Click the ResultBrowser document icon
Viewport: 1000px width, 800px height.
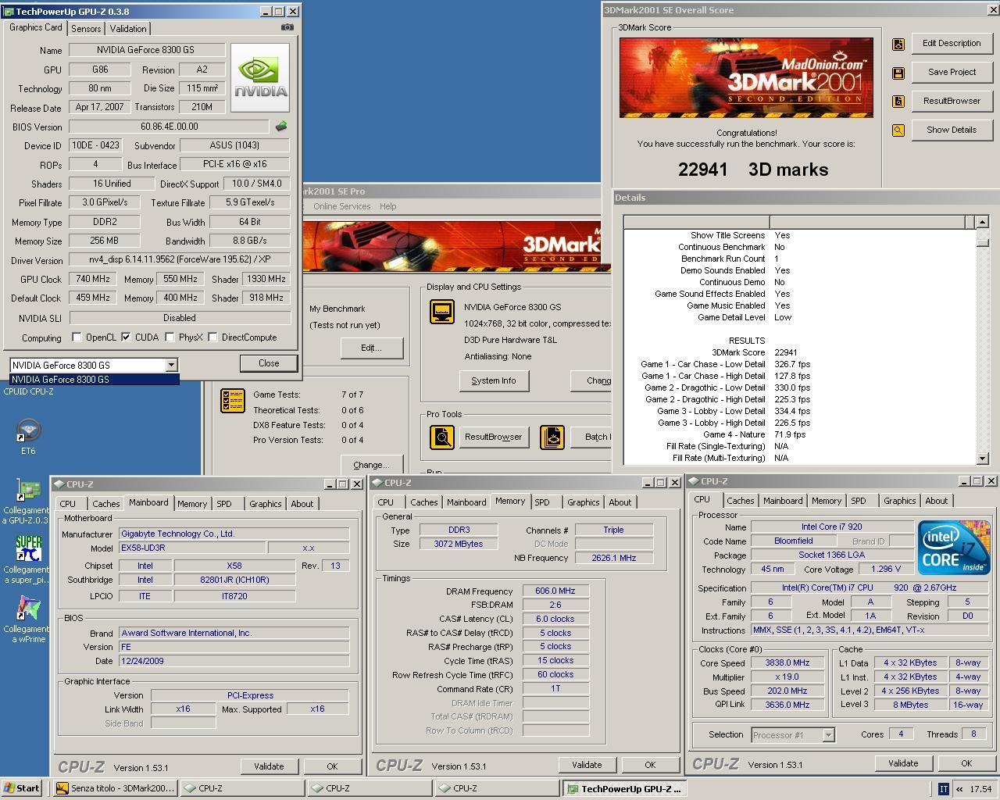(x=898, y=102)
